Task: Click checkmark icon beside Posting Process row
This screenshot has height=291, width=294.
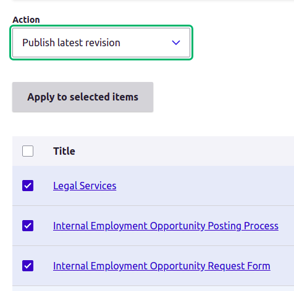Action: pyautogui.click(x=28, y=226)
